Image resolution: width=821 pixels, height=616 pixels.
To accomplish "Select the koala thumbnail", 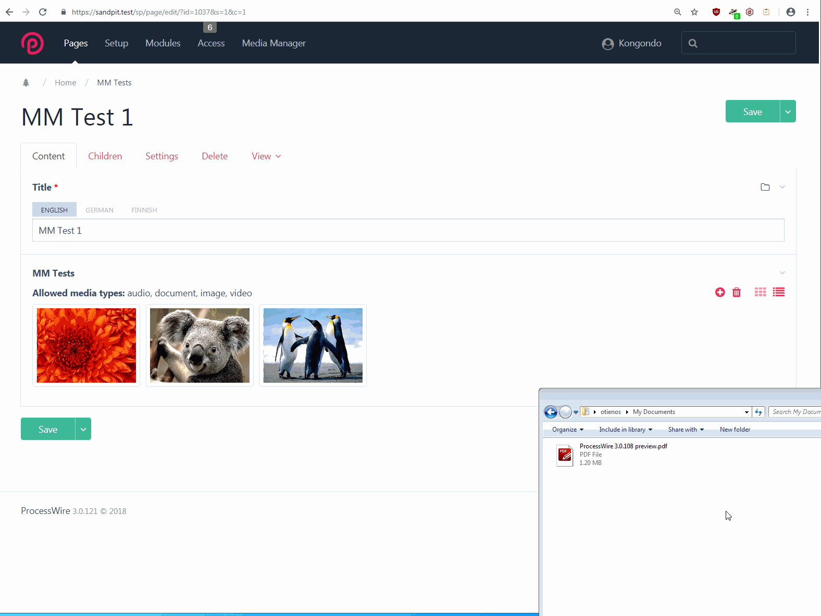I will point(200,345).
